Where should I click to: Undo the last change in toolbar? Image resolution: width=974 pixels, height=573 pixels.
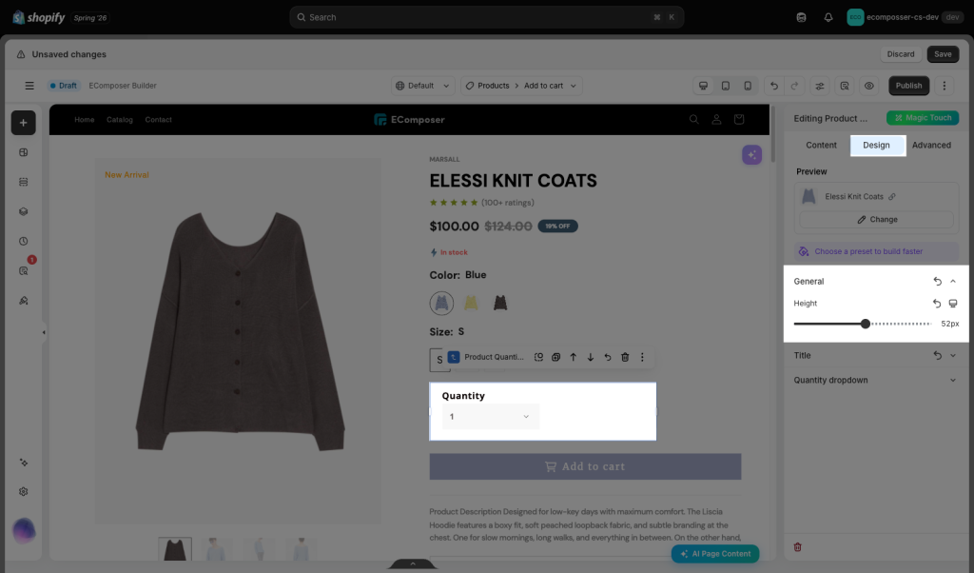click(774, 86)
